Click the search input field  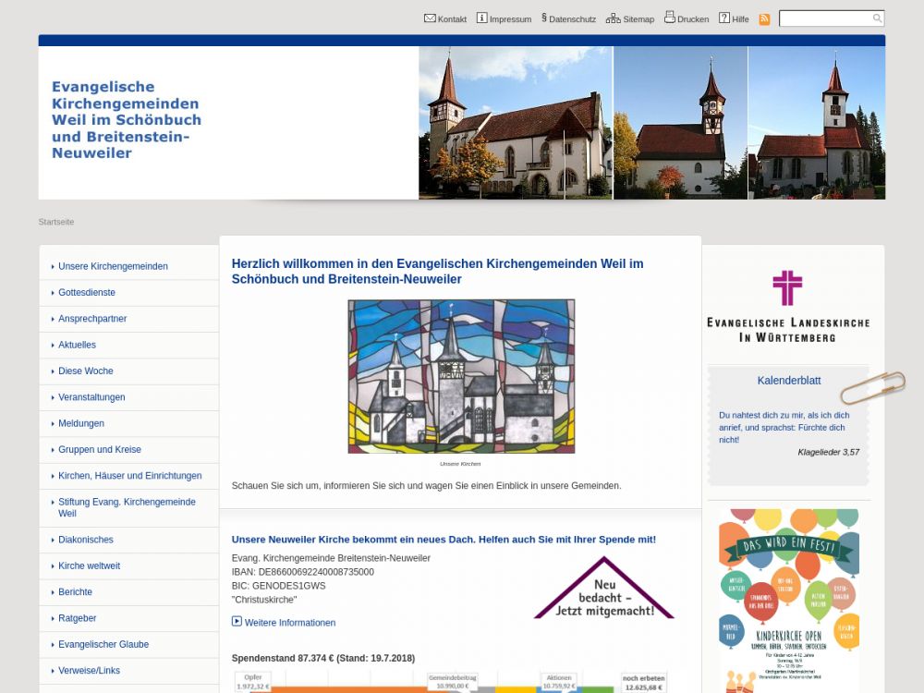pos(824,18)
